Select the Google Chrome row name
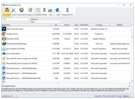 pyautogui.click(x=12, y=34)
